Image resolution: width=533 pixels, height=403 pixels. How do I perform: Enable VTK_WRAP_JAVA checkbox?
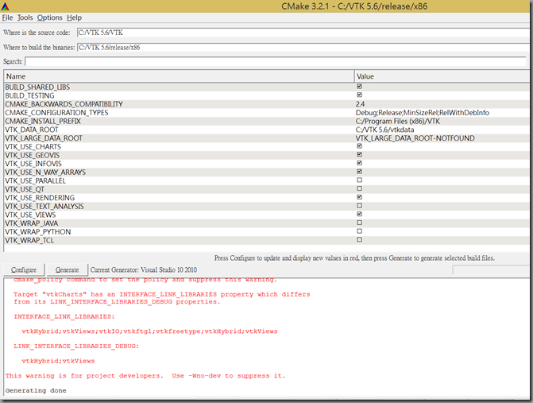359,223
